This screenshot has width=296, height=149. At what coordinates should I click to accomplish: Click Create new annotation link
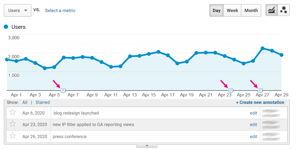coord(260,102)
